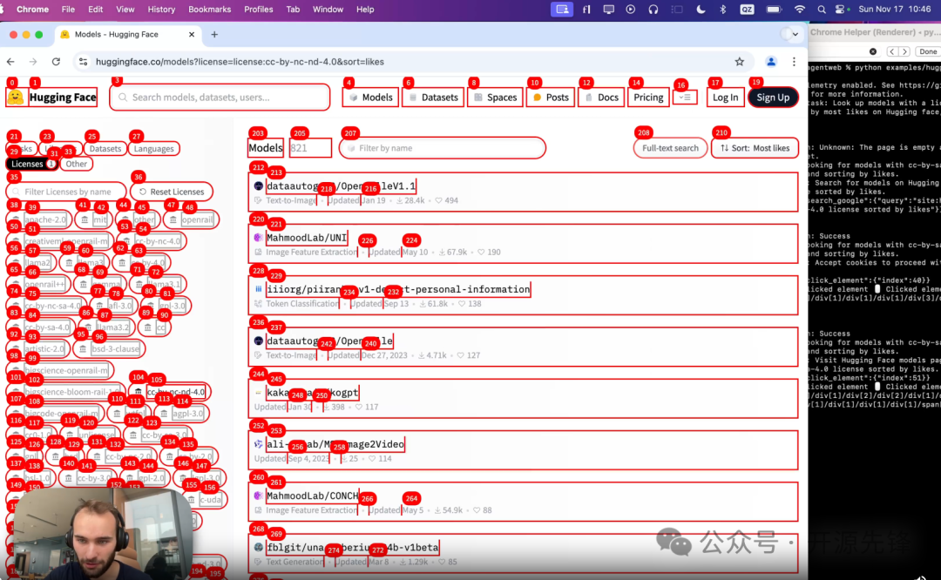Open the Bookmarks menu
Image resolution: width=941 pixels, height=580 pixels.
click(x=209, y=10)
